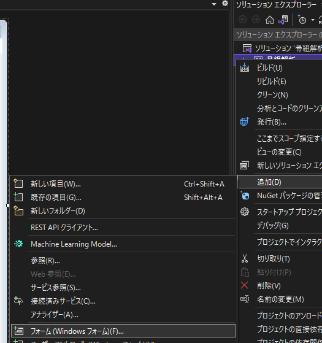The image size is (322, 343).
Task: Click the rename icon beside 名前の変更(M)
Action: coord(245,299)
